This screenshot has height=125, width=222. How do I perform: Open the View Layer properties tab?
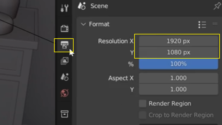(x=65, y=61)
